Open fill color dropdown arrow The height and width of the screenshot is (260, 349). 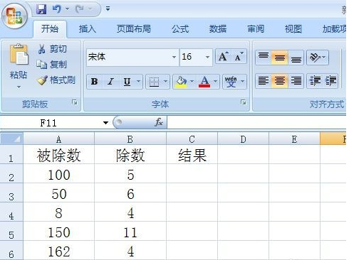coord(192,82)
